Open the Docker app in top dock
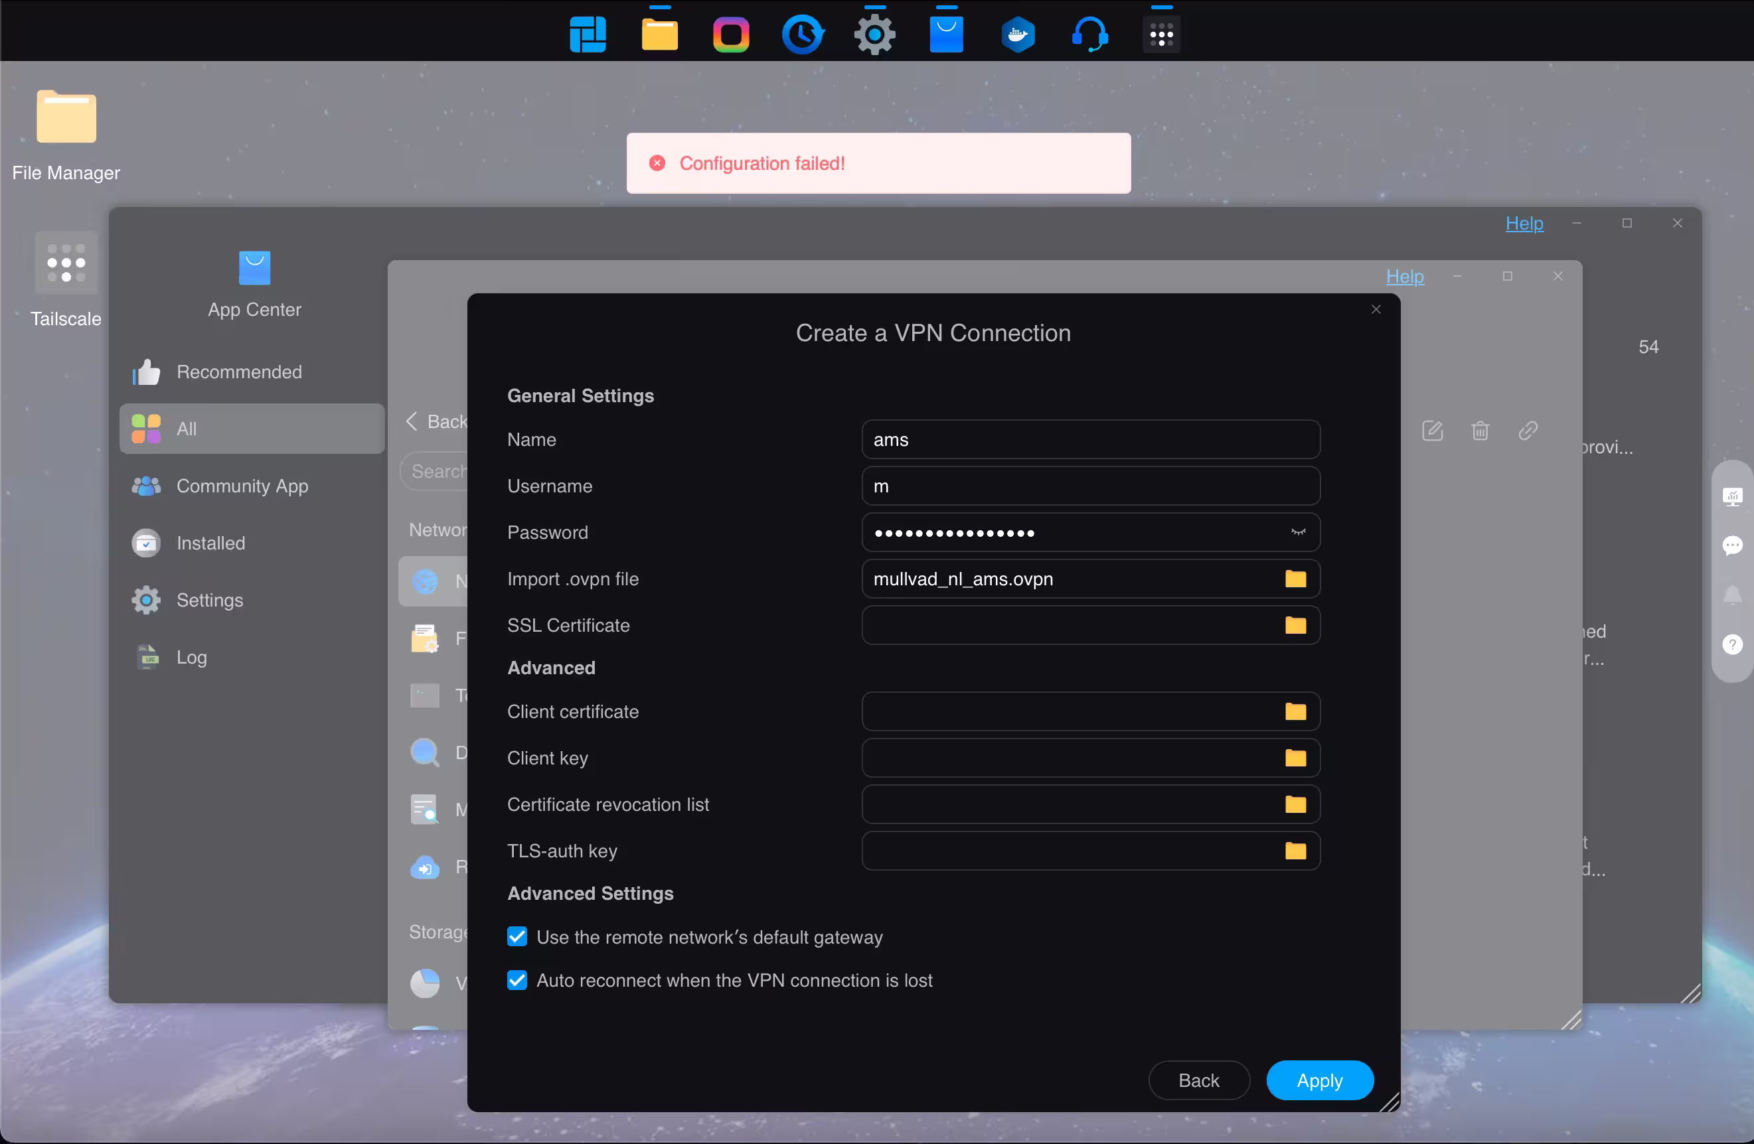Viewport: 1754px width, 1144px height. tap(1018, 34)
